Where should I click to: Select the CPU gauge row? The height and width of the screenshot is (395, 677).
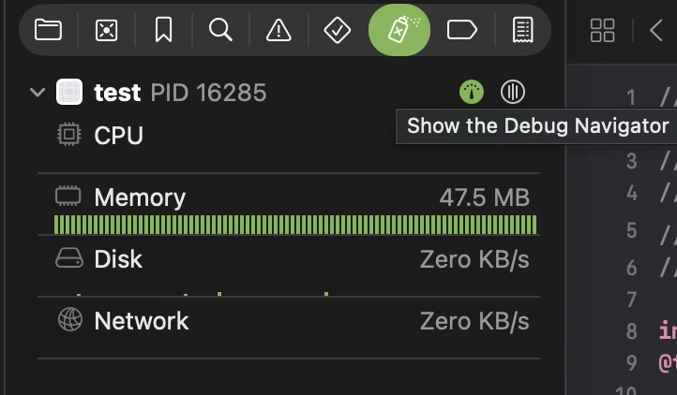[118, 136]
